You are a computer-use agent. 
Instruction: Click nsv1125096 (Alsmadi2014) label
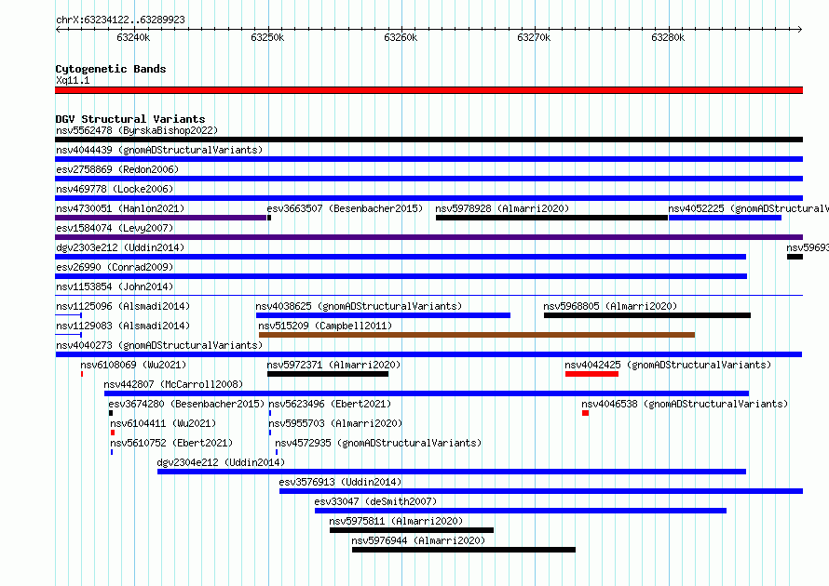pos(123,306)
